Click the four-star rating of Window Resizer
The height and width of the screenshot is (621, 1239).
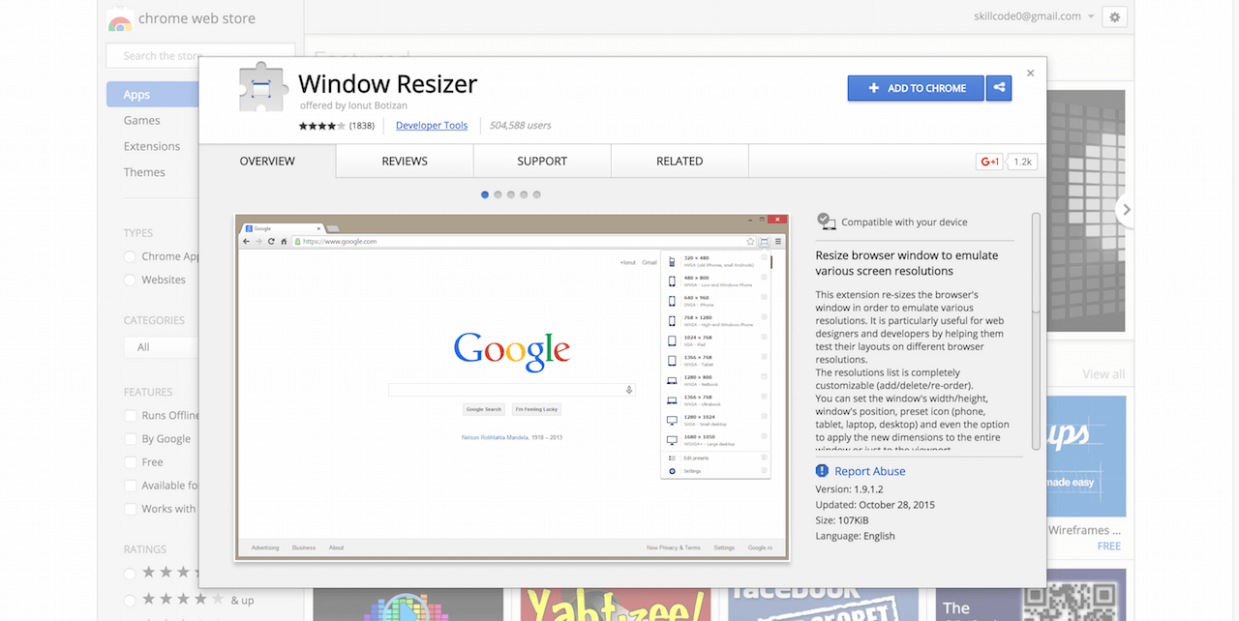(322, 126)
